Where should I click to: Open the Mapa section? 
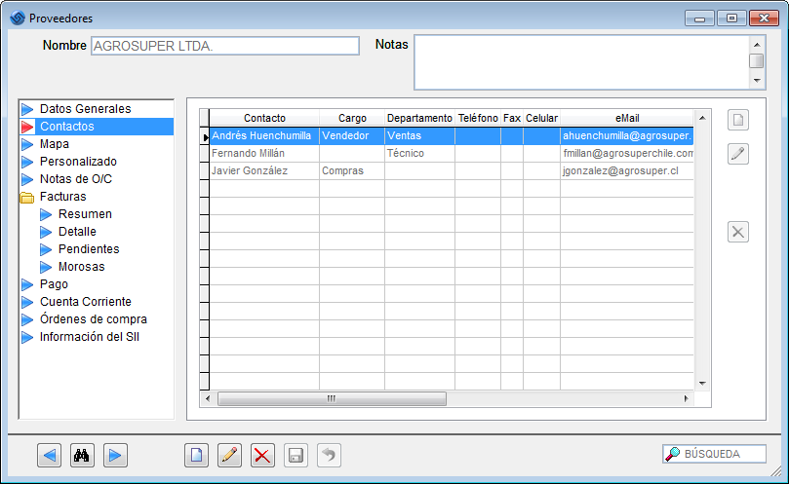(x=55, y=144)
